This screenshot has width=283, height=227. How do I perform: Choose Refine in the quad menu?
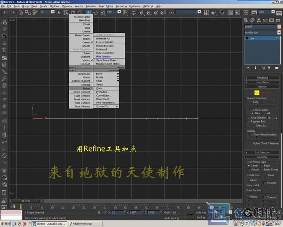pyautogui.click(x=81, y=88)
